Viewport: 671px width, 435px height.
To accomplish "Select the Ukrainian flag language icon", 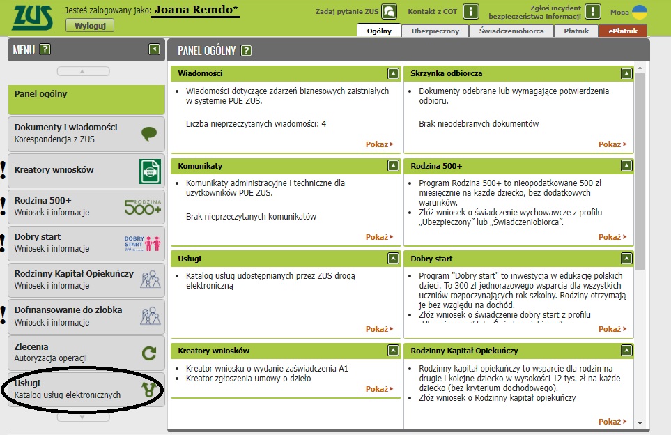I will (x=639, y=12).
